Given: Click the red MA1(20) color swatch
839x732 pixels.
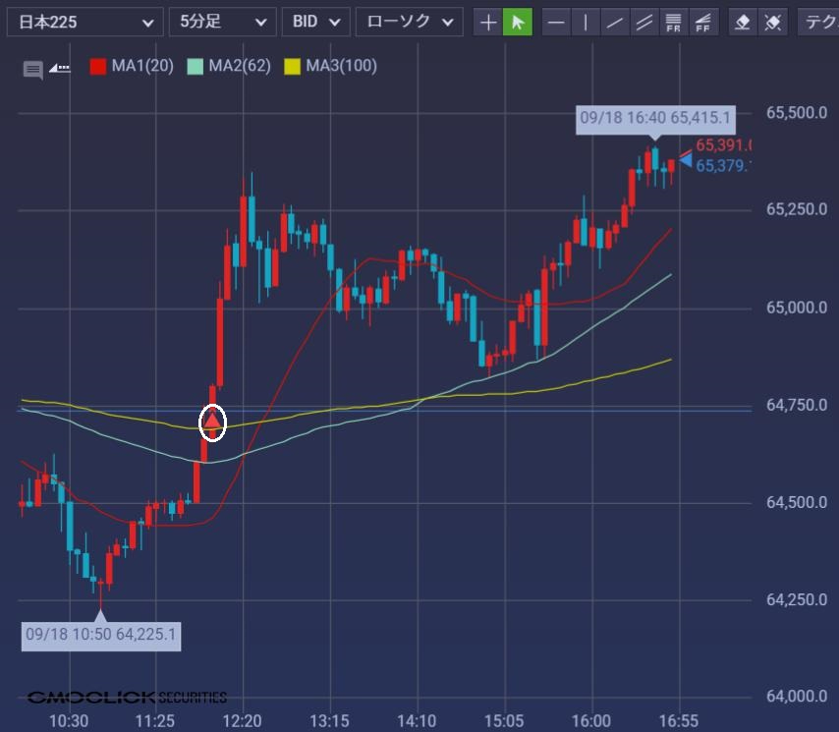Looking at the screenshot, I should click(x=98, y=67).
